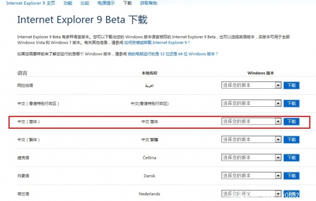Click the 丹麦语 language label
This screenshot has height=201, width=316.
pyautogui.click(x=23, y=176)
